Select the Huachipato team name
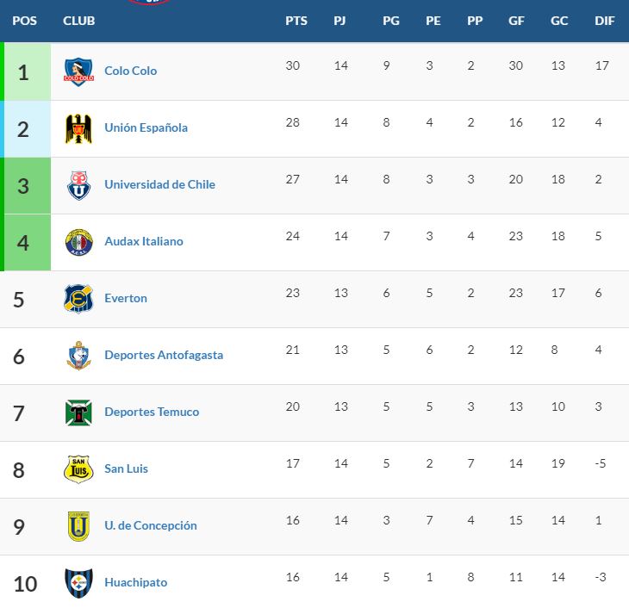Screen dimensions: 629x608 135,582
